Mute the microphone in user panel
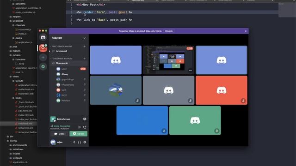The width and height of the screenshot is (296, 166). point(74,142)
